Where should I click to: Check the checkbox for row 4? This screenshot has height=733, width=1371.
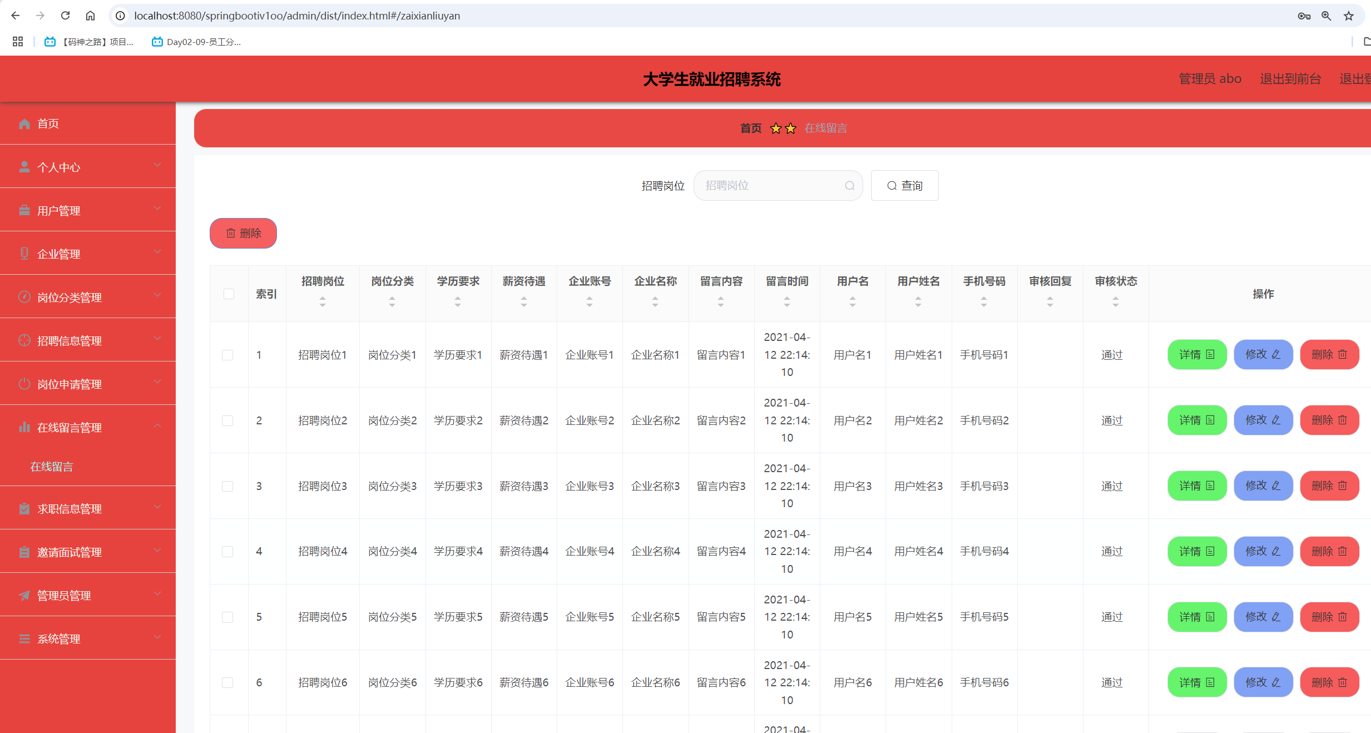click(227, 552)
